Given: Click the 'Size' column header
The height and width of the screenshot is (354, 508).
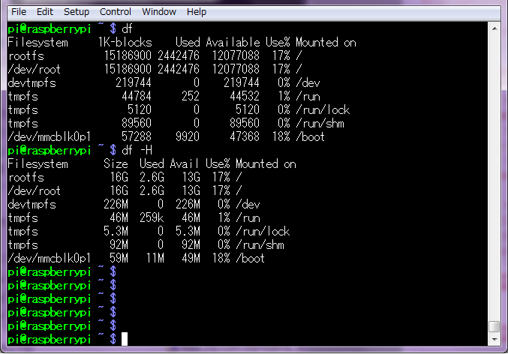Looking at the screenshot, I should click(116, 164).
